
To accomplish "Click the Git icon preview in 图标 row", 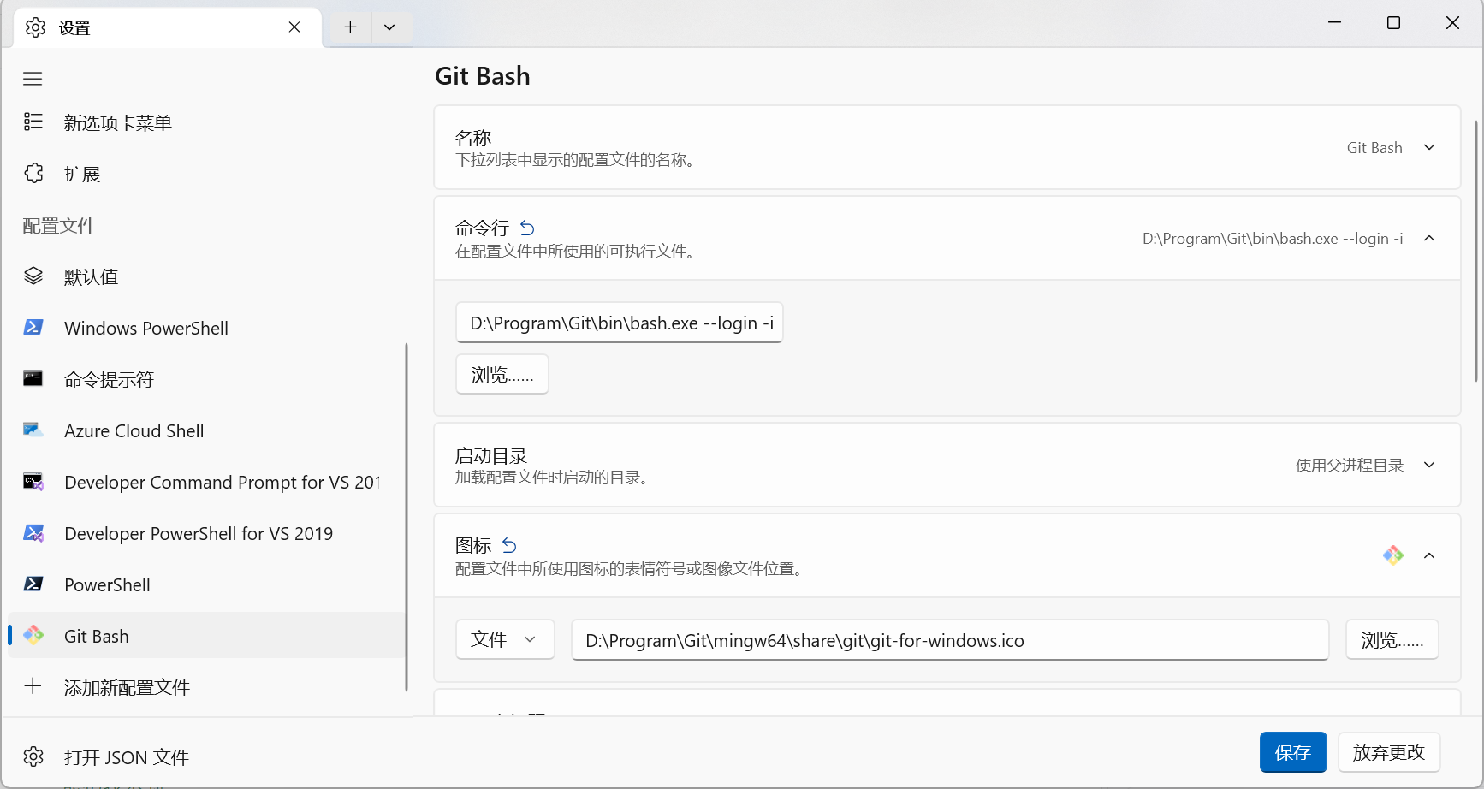I will [x=1393, y=555].
